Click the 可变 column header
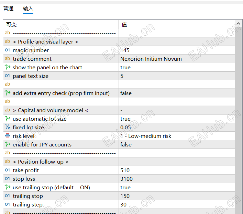This screenshot has width=243, height=214. (61, 24)
